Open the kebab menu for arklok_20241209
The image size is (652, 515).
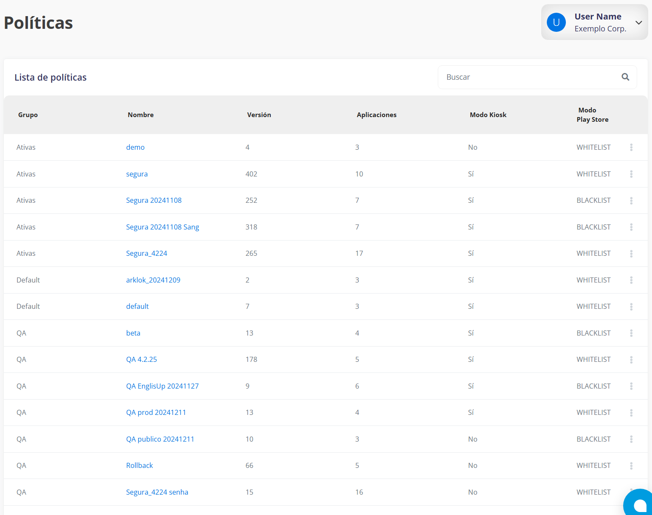[x=631, y=280]
